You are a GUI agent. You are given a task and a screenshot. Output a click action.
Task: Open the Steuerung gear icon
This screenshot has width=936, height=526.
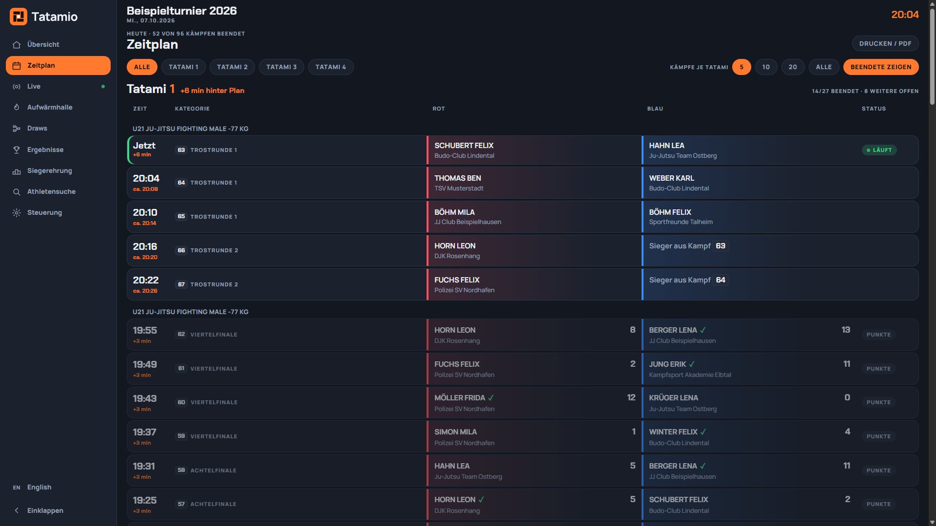17,213
